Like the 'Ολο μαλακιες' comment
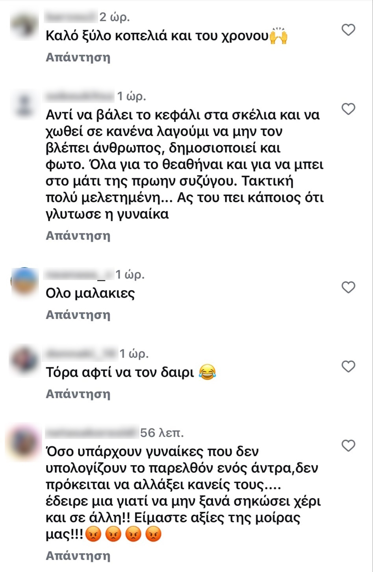This screenshot has width=373, height=572. coord(348,288)
